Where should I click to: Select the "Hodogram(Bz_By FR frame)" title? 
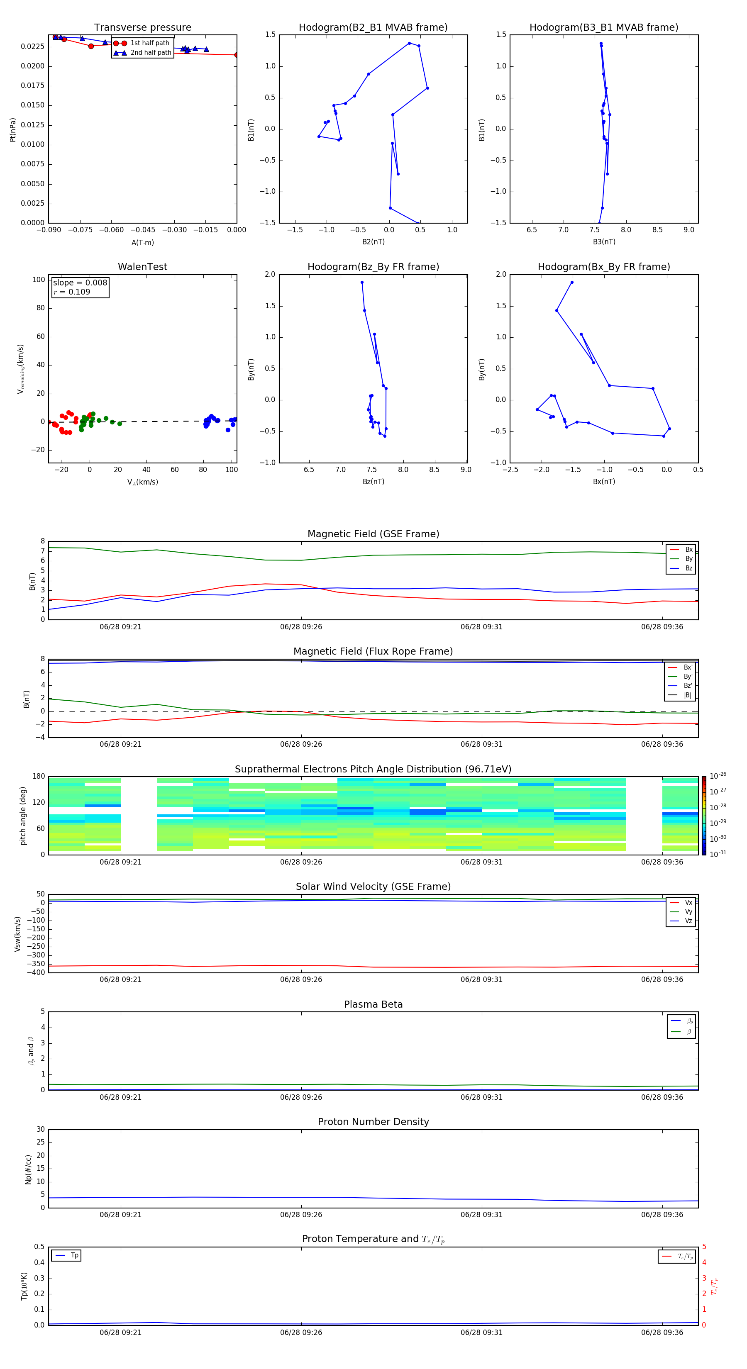[373, 267]
